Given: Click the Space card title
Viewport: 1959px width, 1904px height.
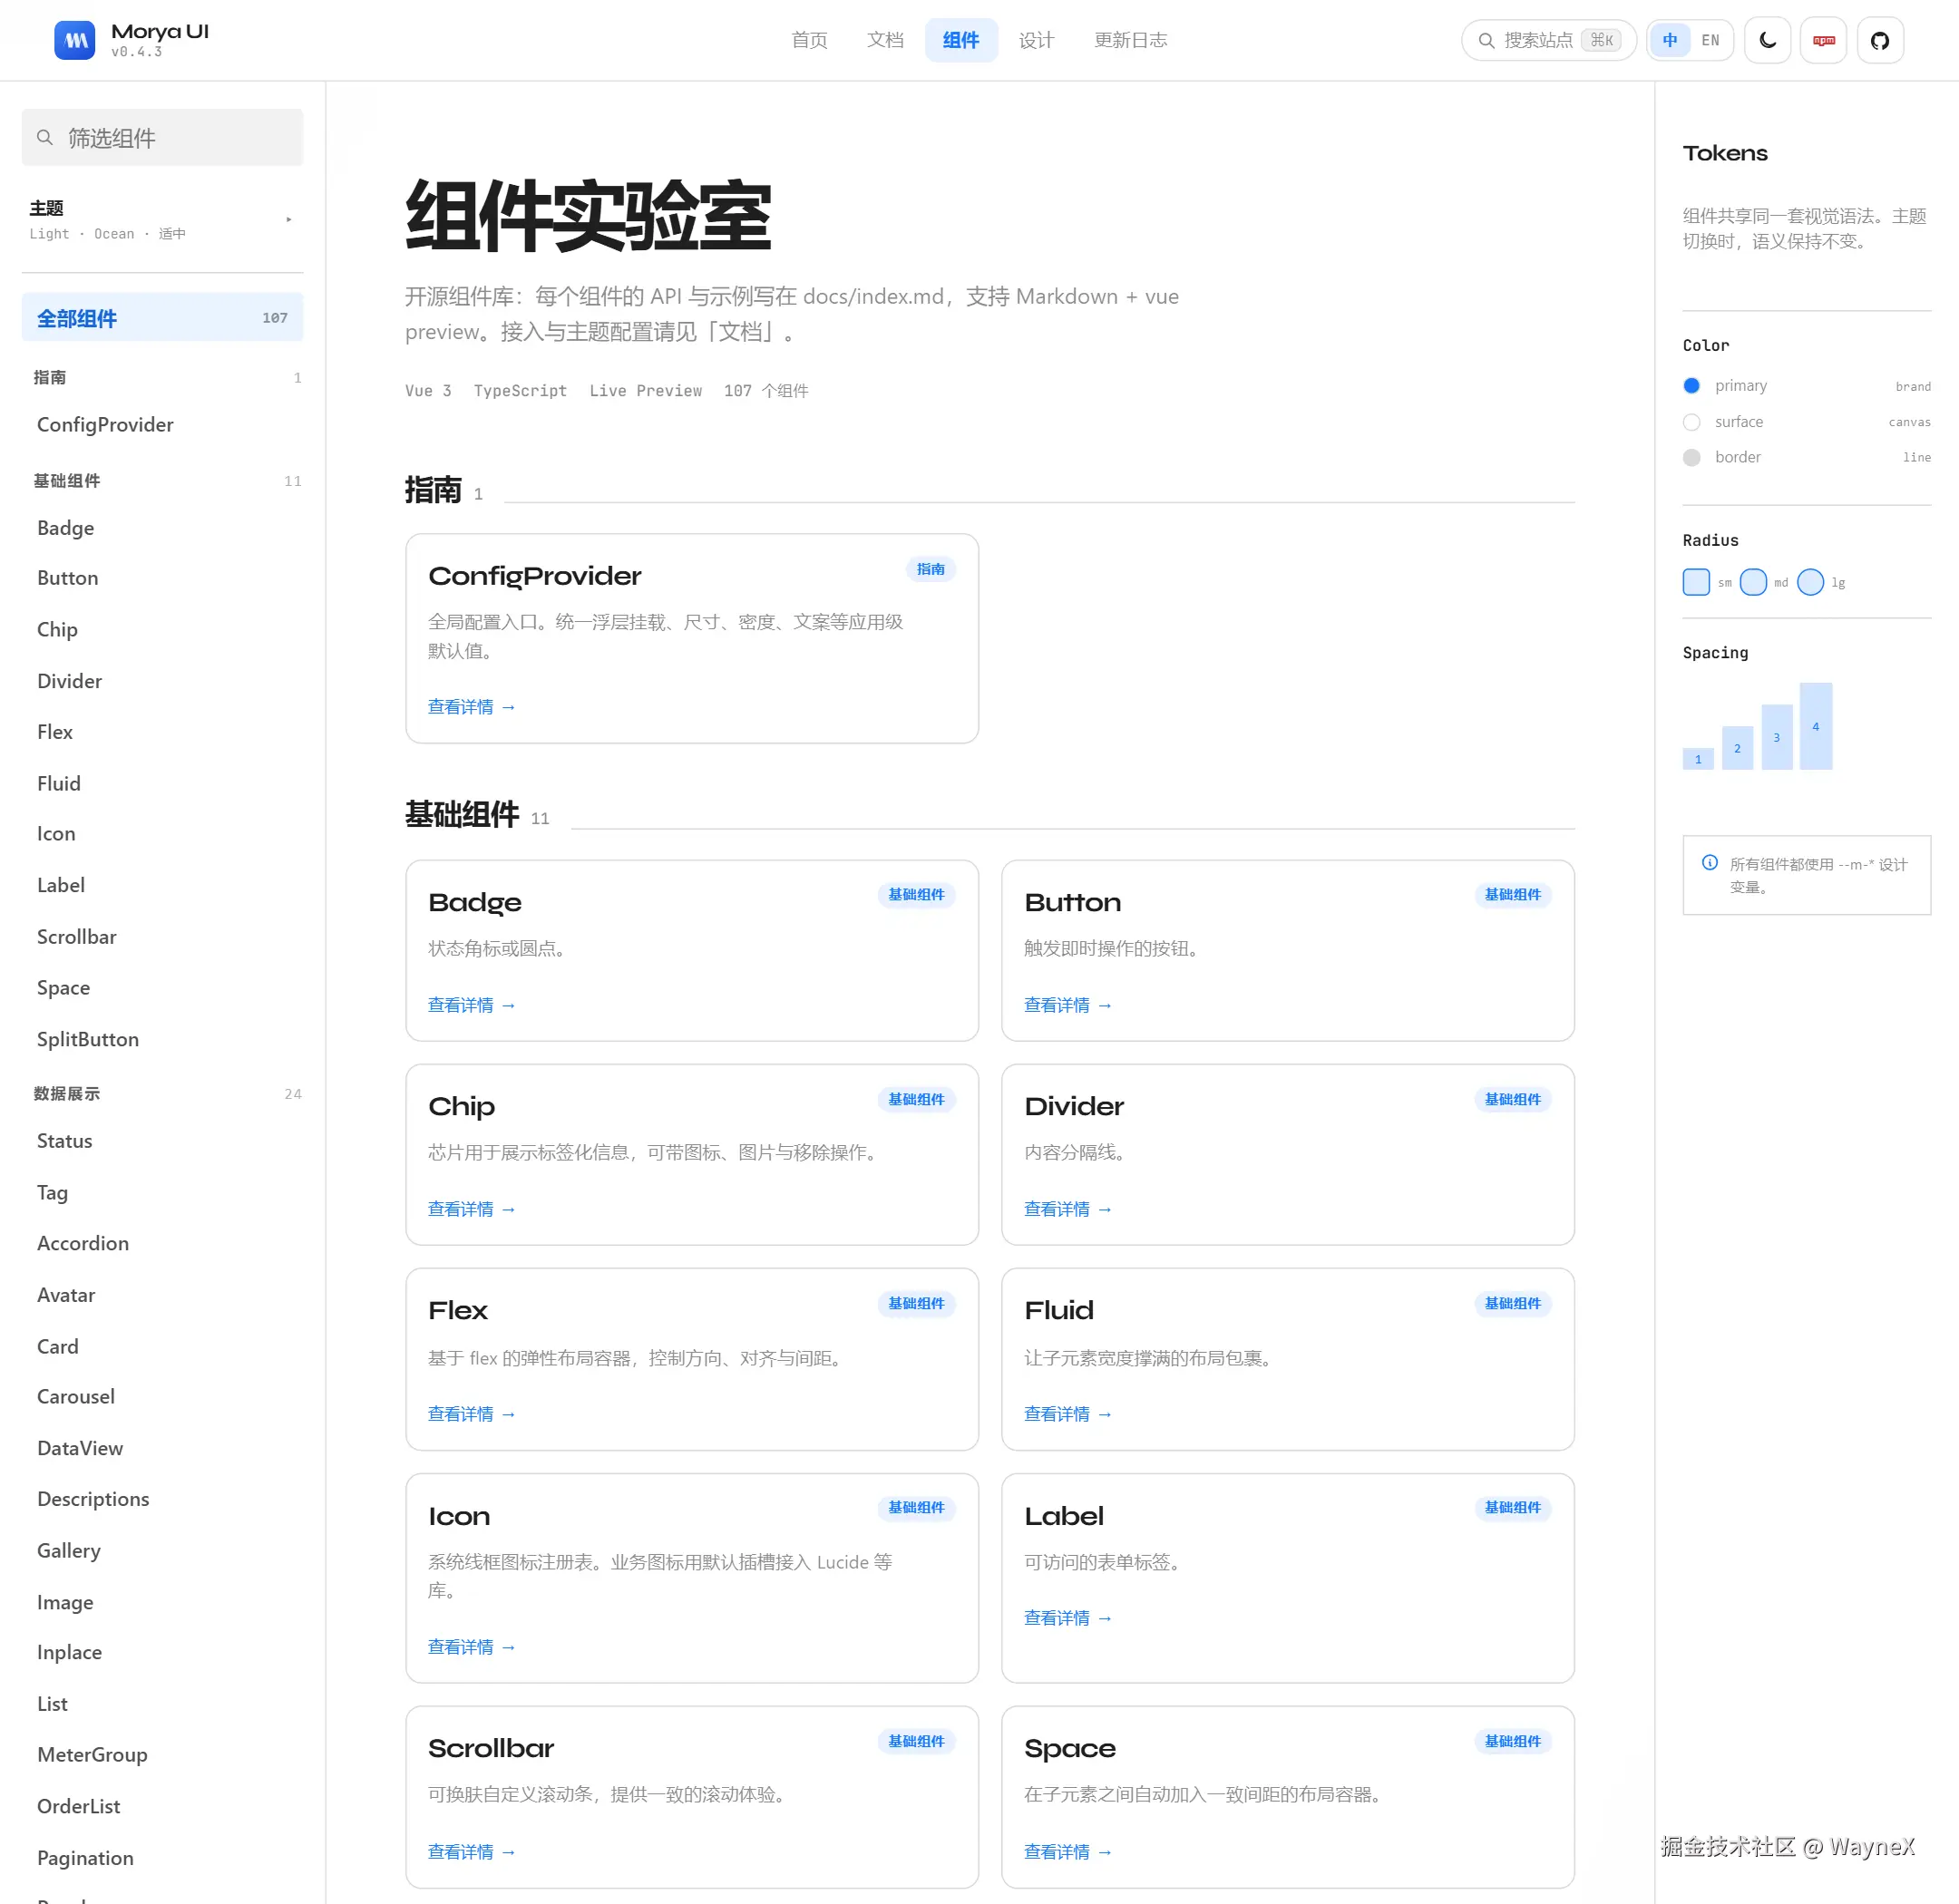Looking at the screenshot, I should point(1069,1748).
